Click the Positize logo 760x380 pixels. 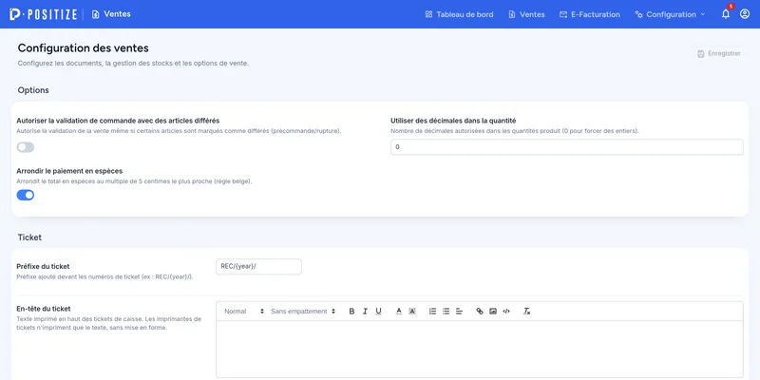[x=43, y=14]
